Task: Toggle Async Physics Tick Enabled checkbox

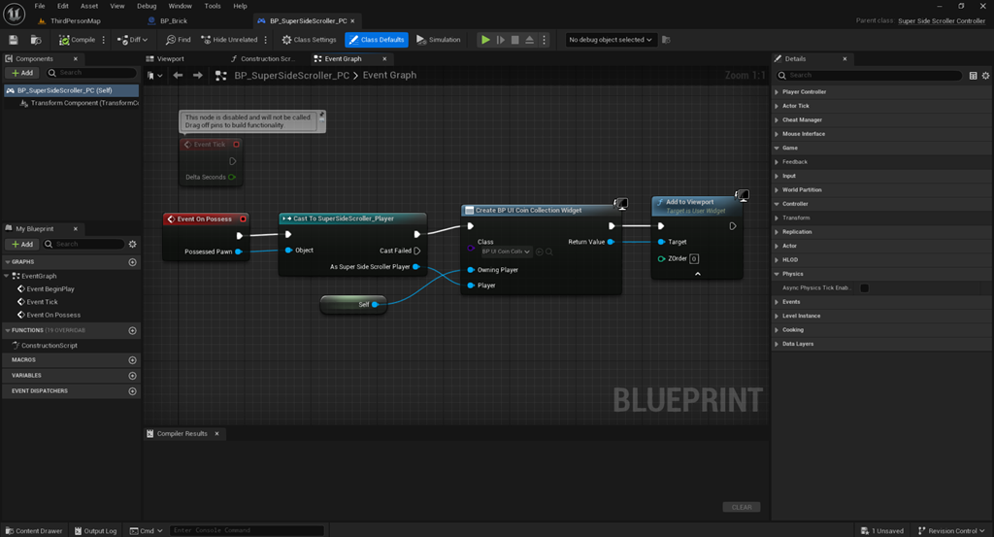Action: point(864,287)
